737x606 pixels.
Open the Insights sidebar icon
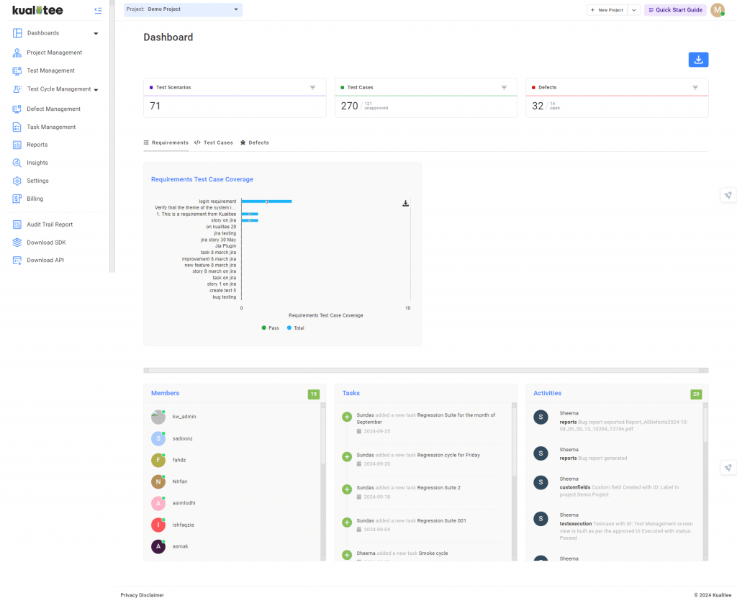point(17,163)
